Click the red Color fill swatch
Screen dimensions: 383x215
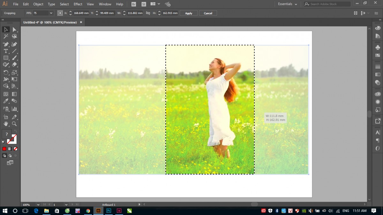[4, 149]
